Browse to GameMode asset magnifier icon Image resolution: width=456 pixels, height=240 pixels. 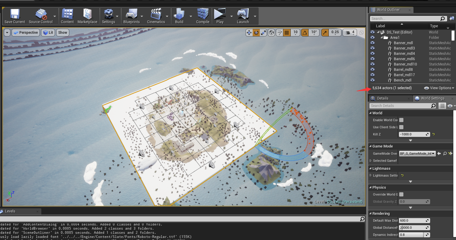point(445,153)
